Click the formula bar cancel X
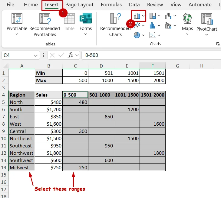Viewport: 221px width, 198px height. [52, 55]
